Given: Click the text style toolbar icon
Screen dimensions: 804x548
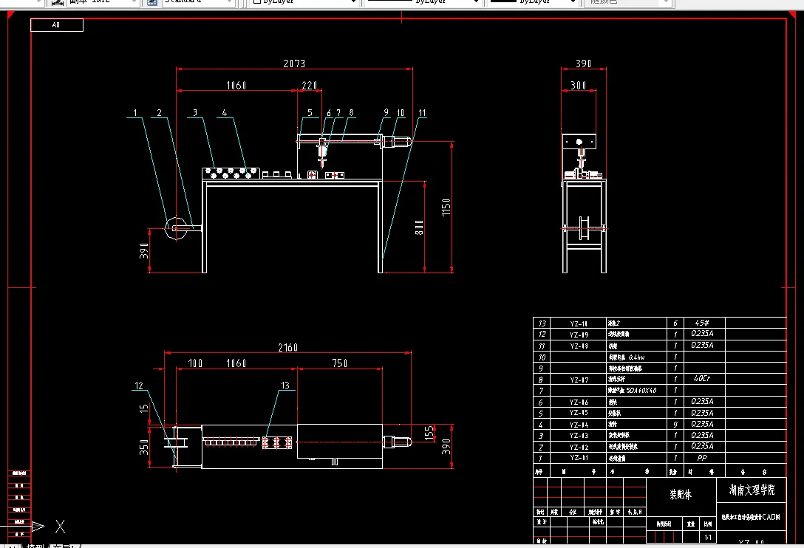Looking at the screenshot, I should (151, 2).
